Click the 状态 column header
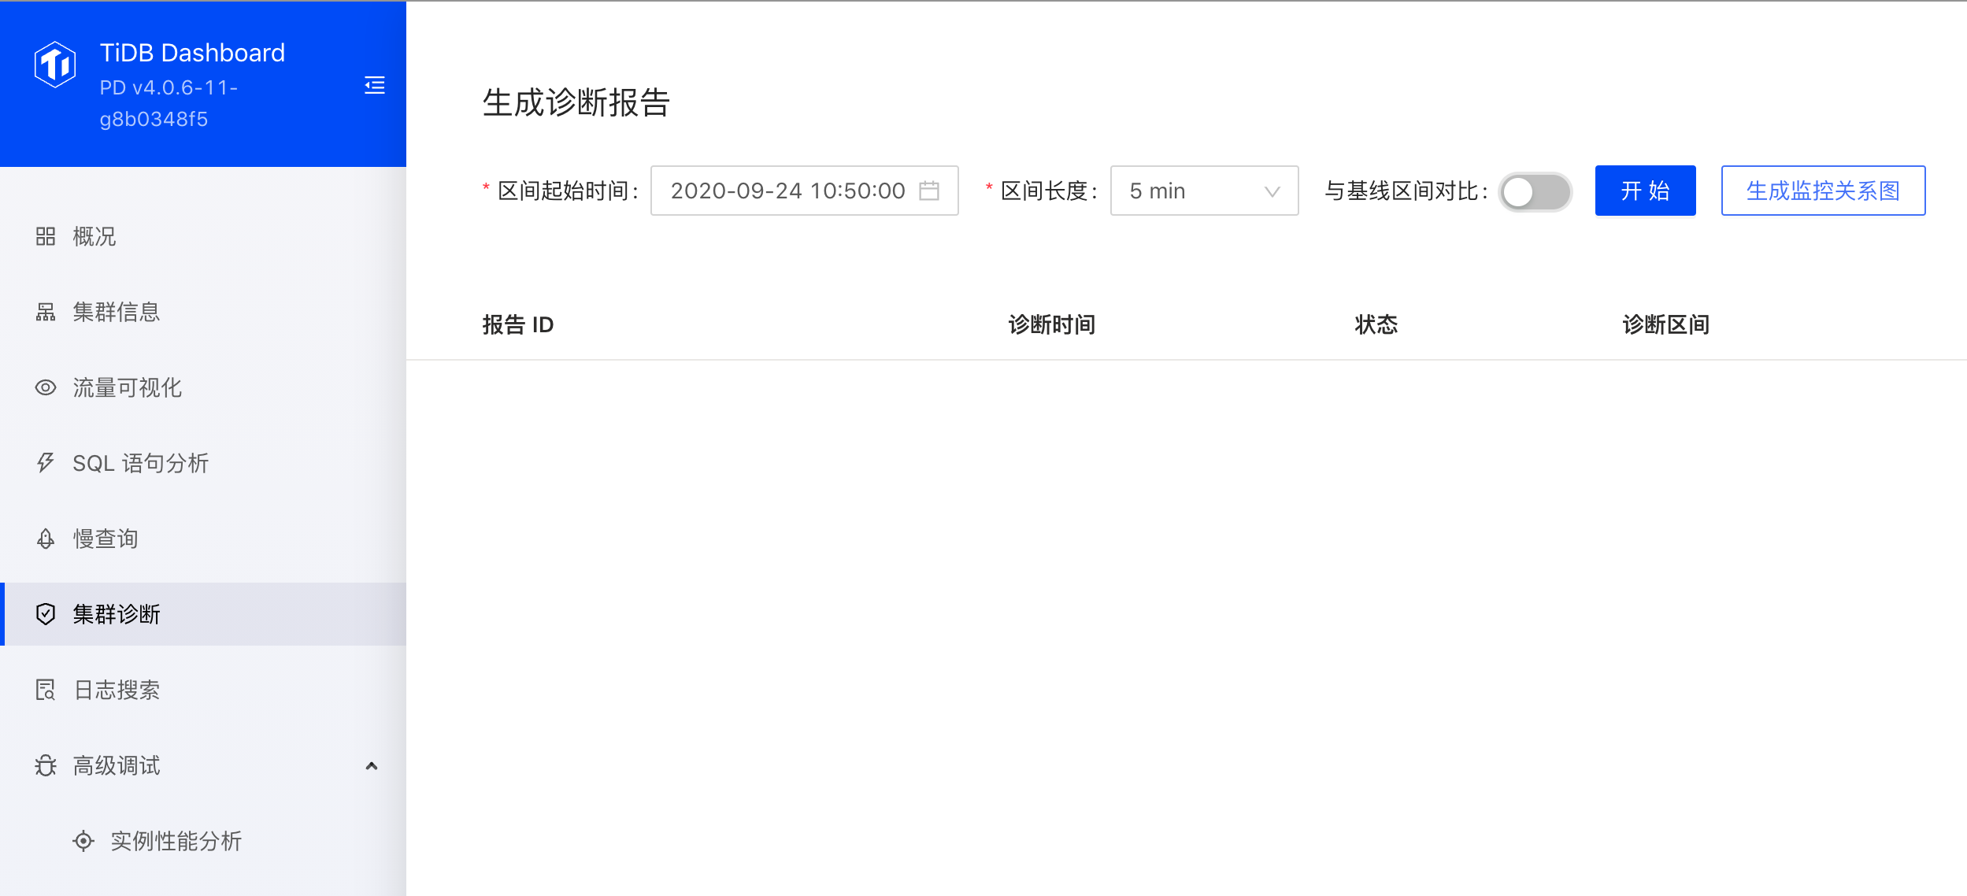This screenshot has height=896, width=1967. pos(1376,324)
